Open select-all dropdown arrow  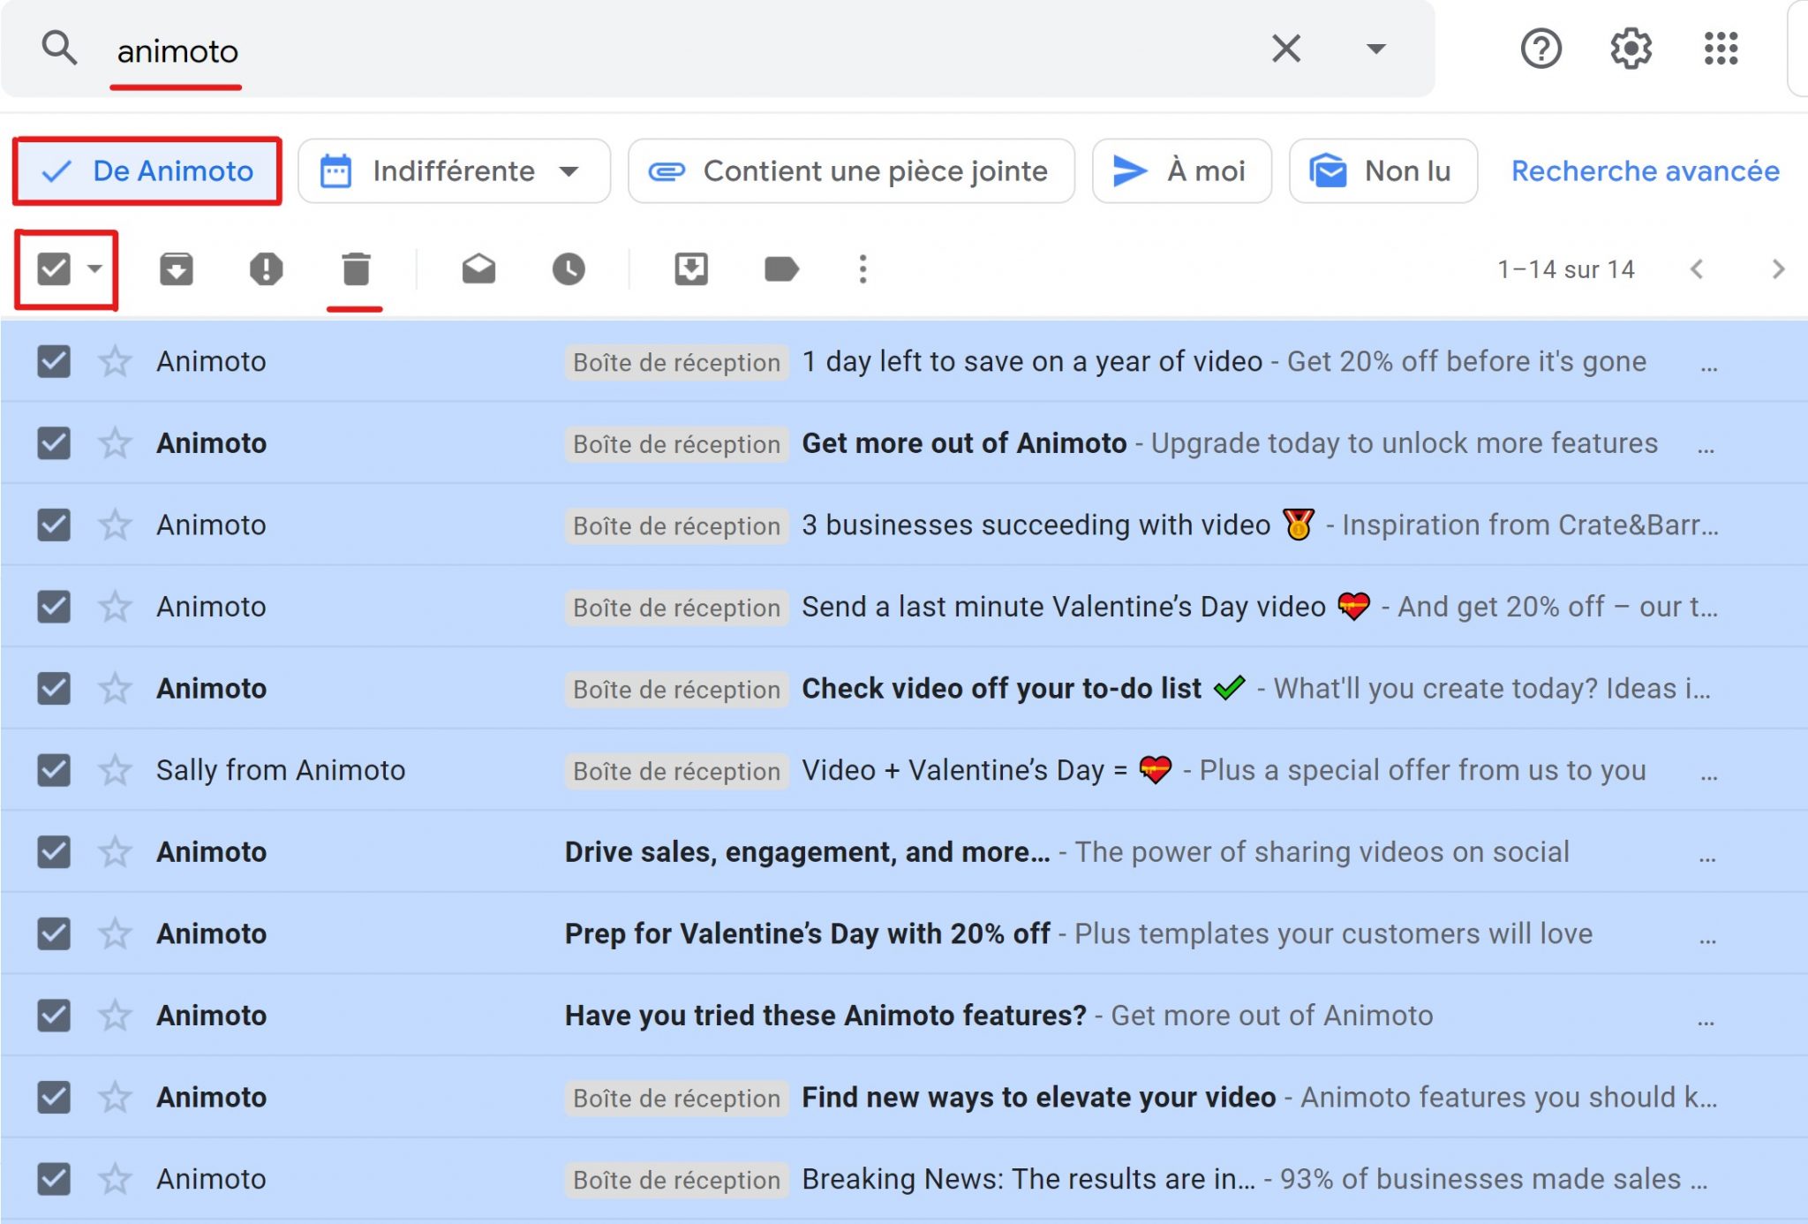[94, 268]
